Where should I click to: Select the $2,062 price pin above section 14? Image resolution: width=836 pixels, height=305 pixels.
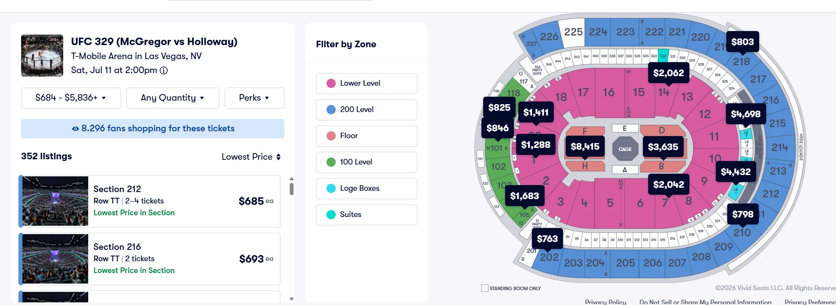pos(668,73)
